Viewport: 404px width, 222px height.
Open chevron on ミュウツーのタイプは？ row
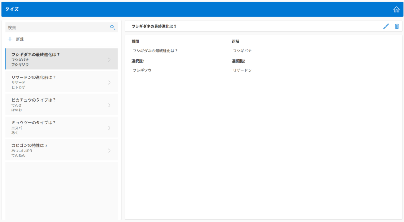coord(110,128)
